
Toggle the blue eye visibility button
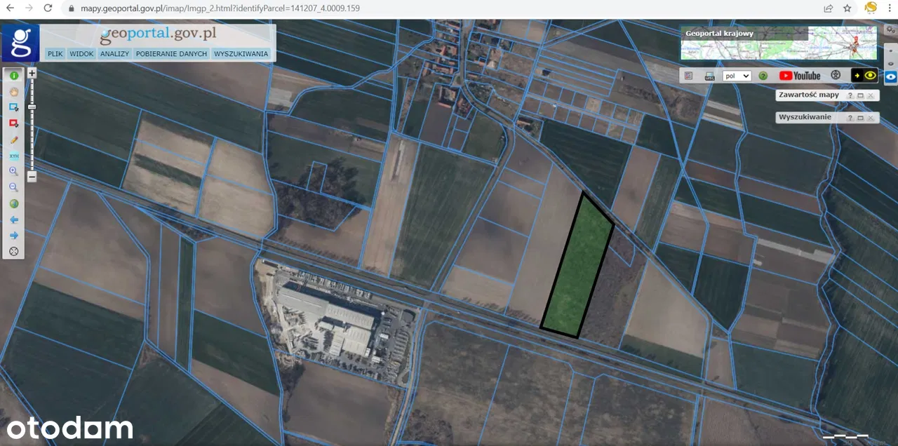tap(890, 76)
